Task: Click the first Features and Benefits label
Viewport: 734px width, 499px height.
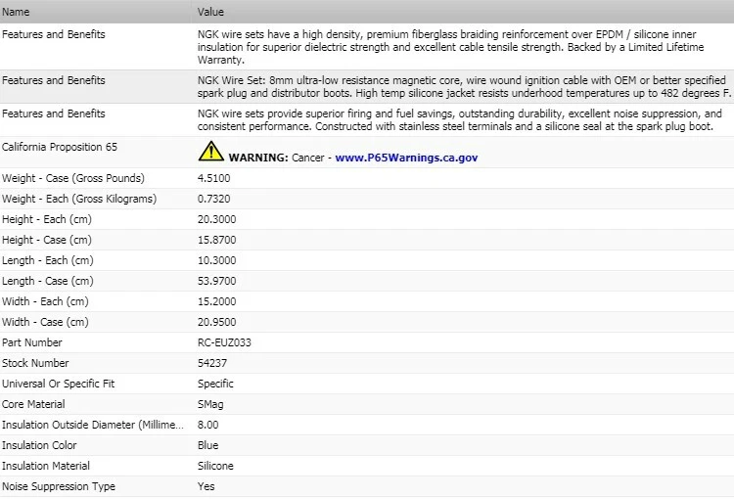Action: [x=54, y=34]
